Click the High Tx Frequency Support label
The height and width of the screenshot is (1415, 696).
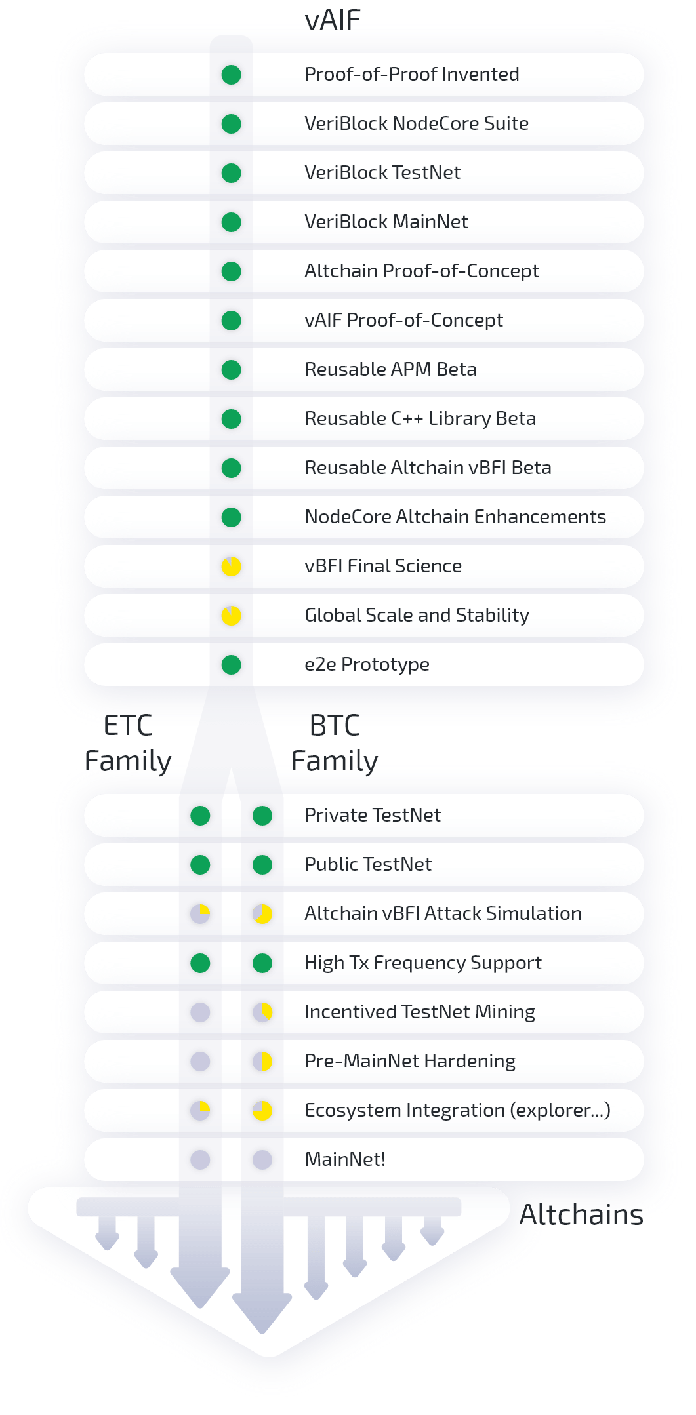point(423,963)
